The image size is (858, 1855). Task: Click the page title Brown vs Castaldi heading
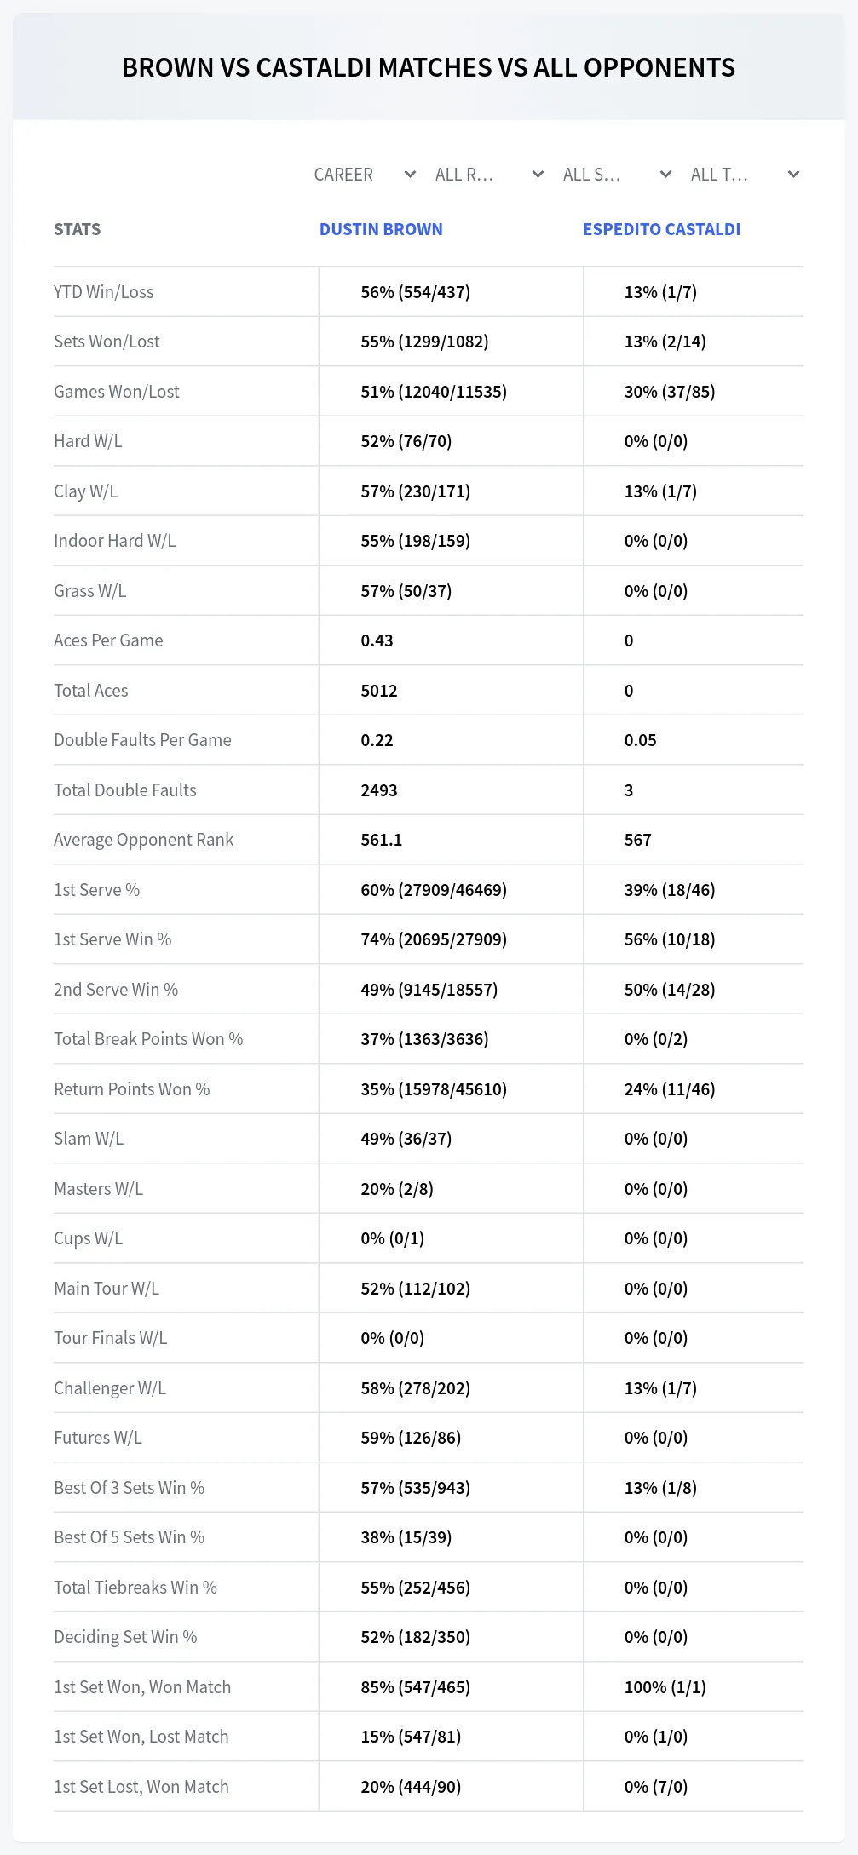tap(429, 67)
